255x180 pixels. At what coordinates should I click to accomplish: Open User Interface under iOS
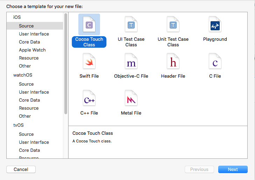click(34, 34)
